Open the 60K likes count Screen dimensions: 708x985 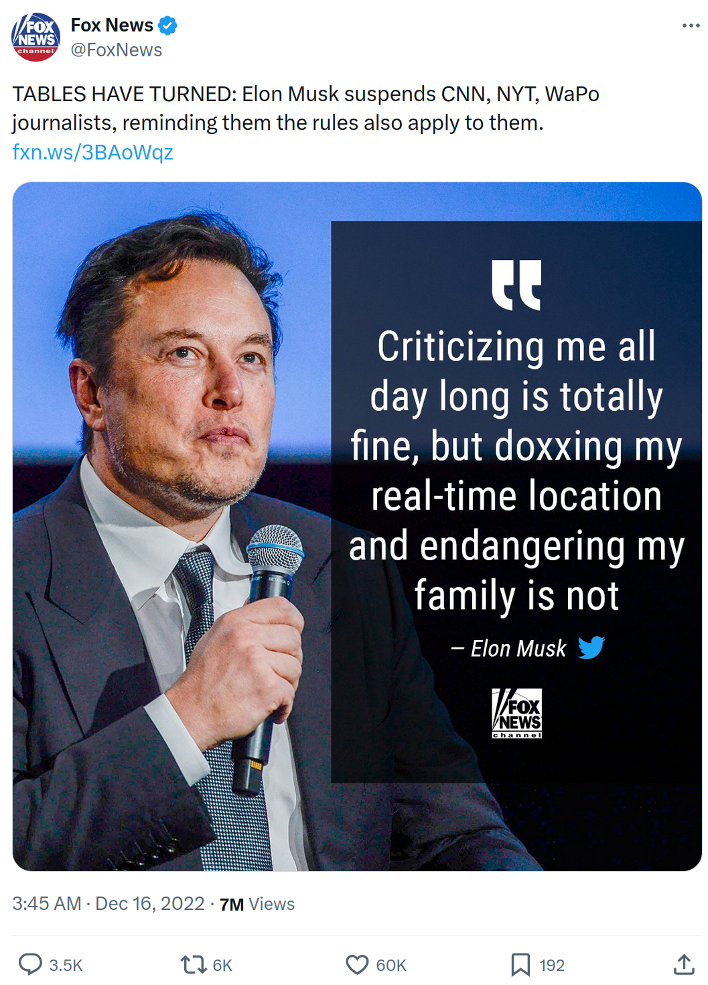[391, 965]
